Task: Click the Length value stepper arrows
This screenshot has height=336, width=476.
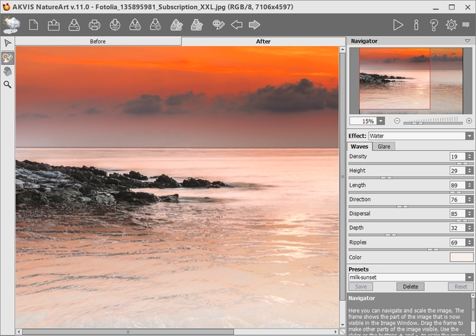Action: 470,185
